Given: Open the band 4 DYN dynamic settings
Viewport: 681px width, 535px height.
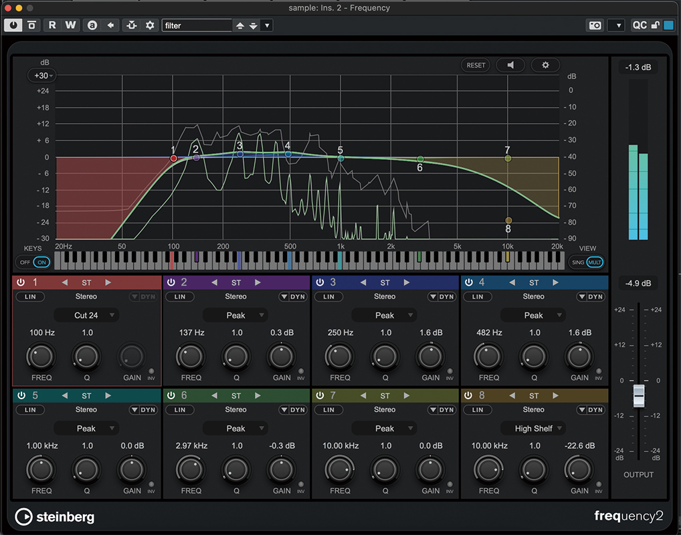Looking at the screenshot, I should (x=591, y=297).
